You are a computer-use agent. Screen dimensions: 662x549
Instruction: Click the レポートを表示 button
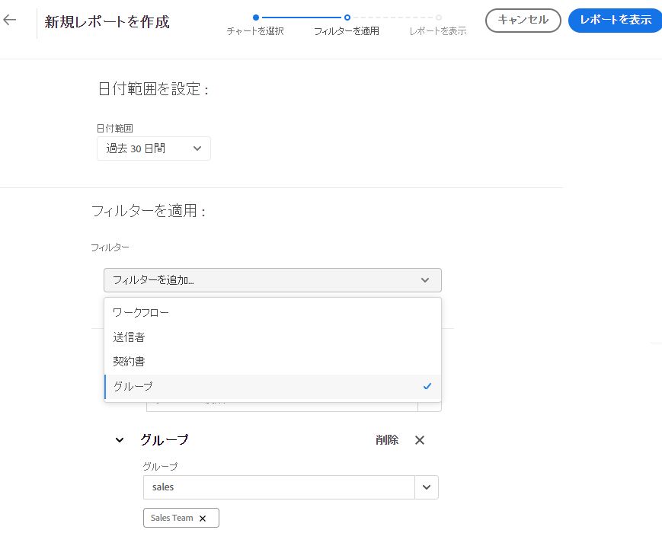[x=616, y=21]
